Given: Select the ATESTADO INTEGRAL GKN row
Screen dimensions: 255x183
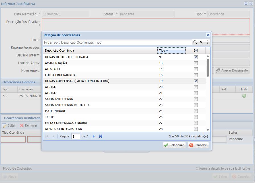Looking at the screenshot, I should point(124,129).
